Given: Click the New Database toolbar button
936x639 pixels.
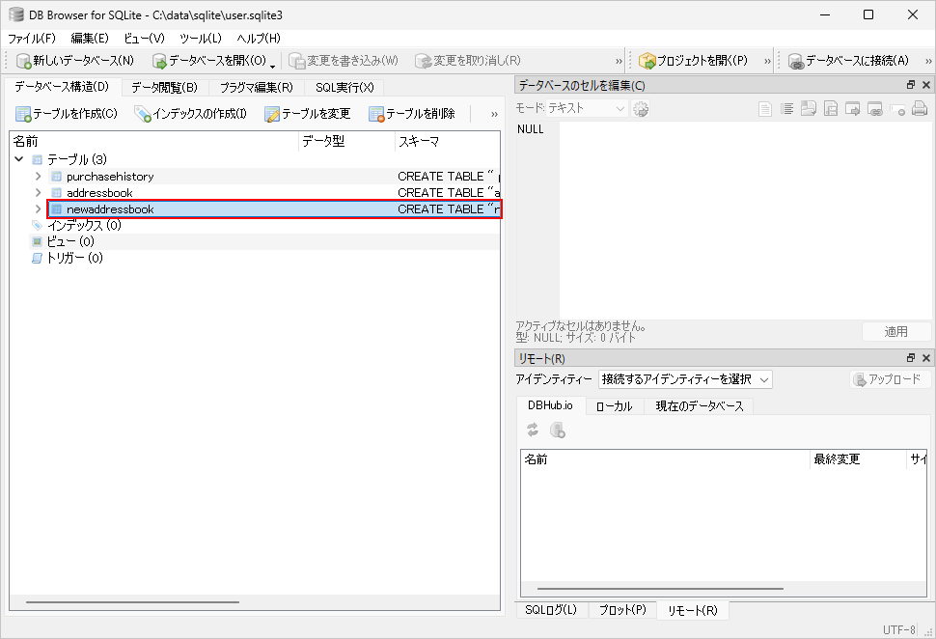Looking at the screenshot, I should (x=75, y=61).
